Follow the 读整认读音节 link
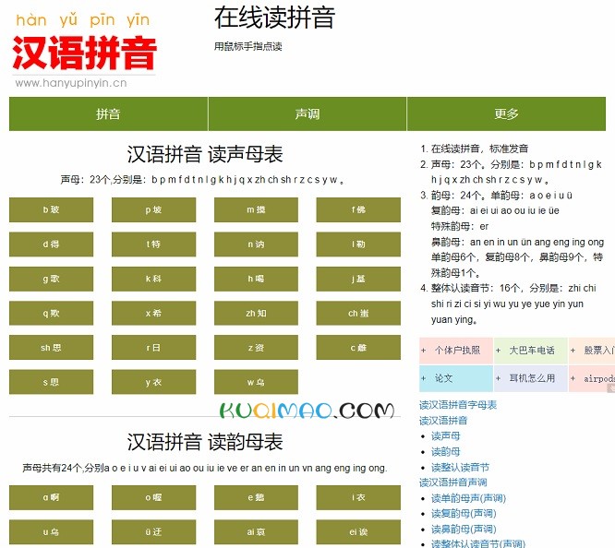615x548 pixels. pyautogui.click(x=460, y=468)
